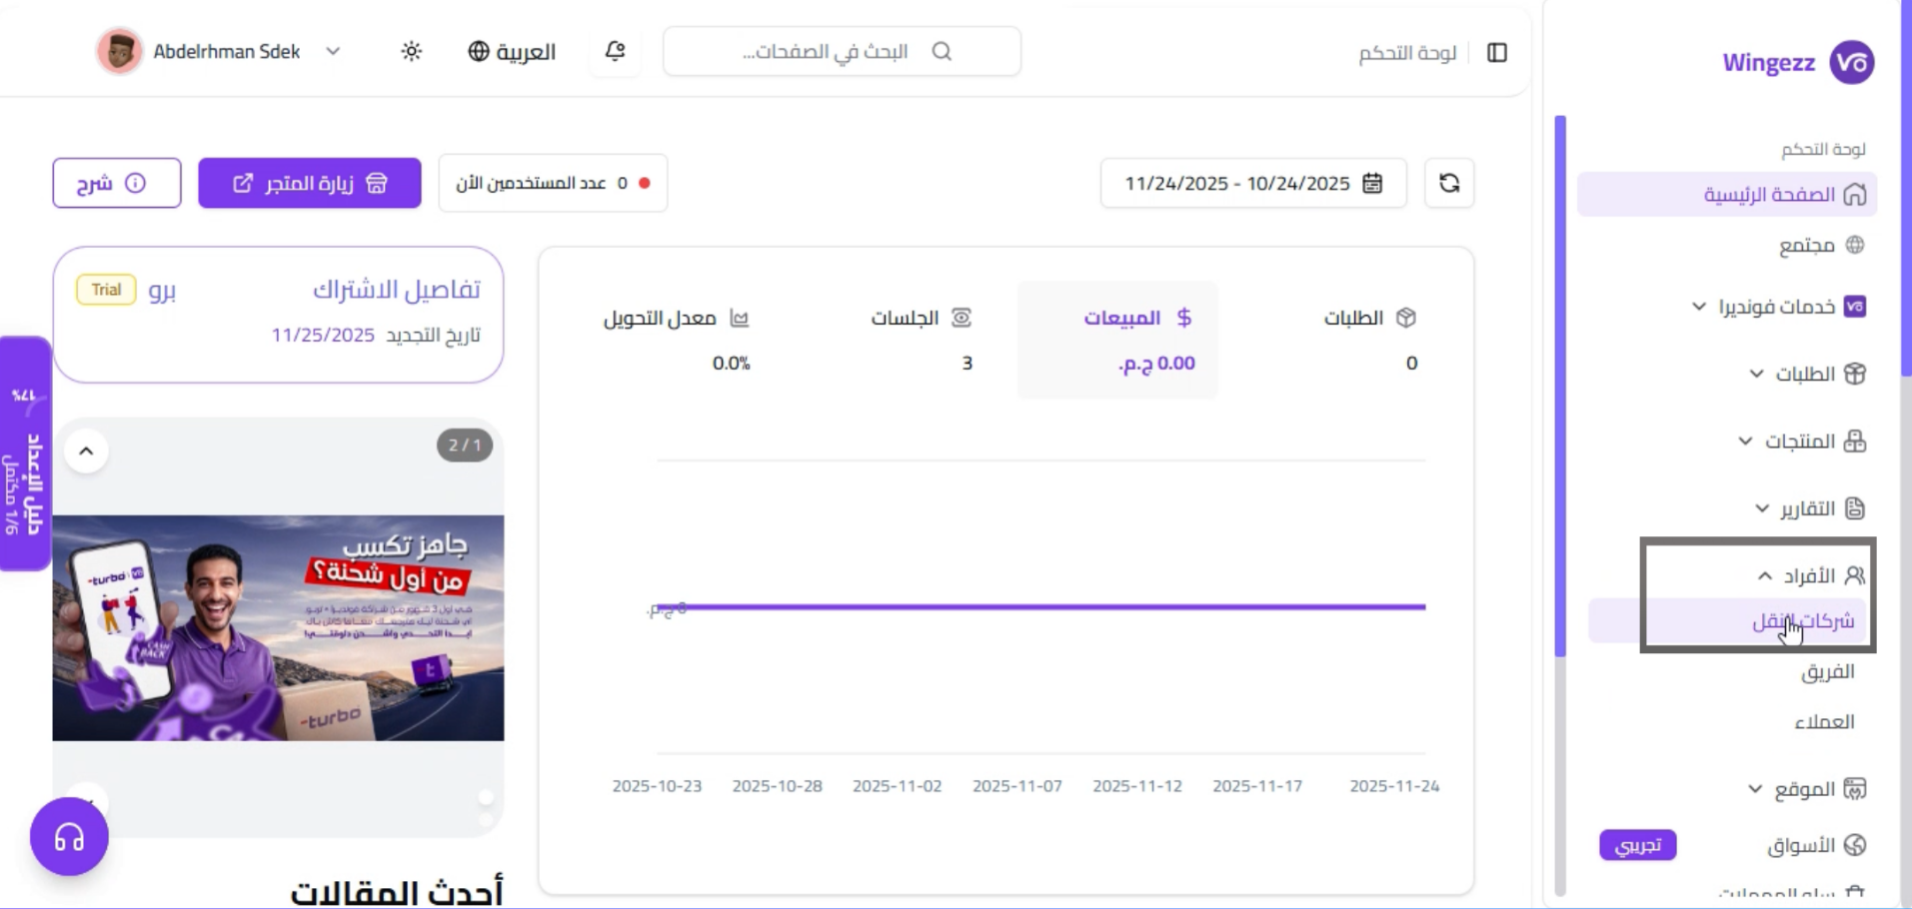Click the notifications bell icon
Image resolution: width=1912 pixels, height=909 pixels.
[x=615, y=51]
